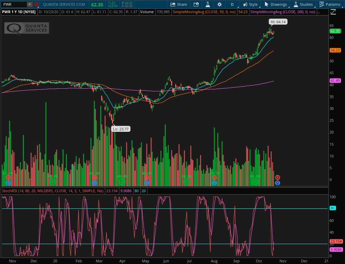Click the SimpleMovingAvg 200 study label

[283, 12]
